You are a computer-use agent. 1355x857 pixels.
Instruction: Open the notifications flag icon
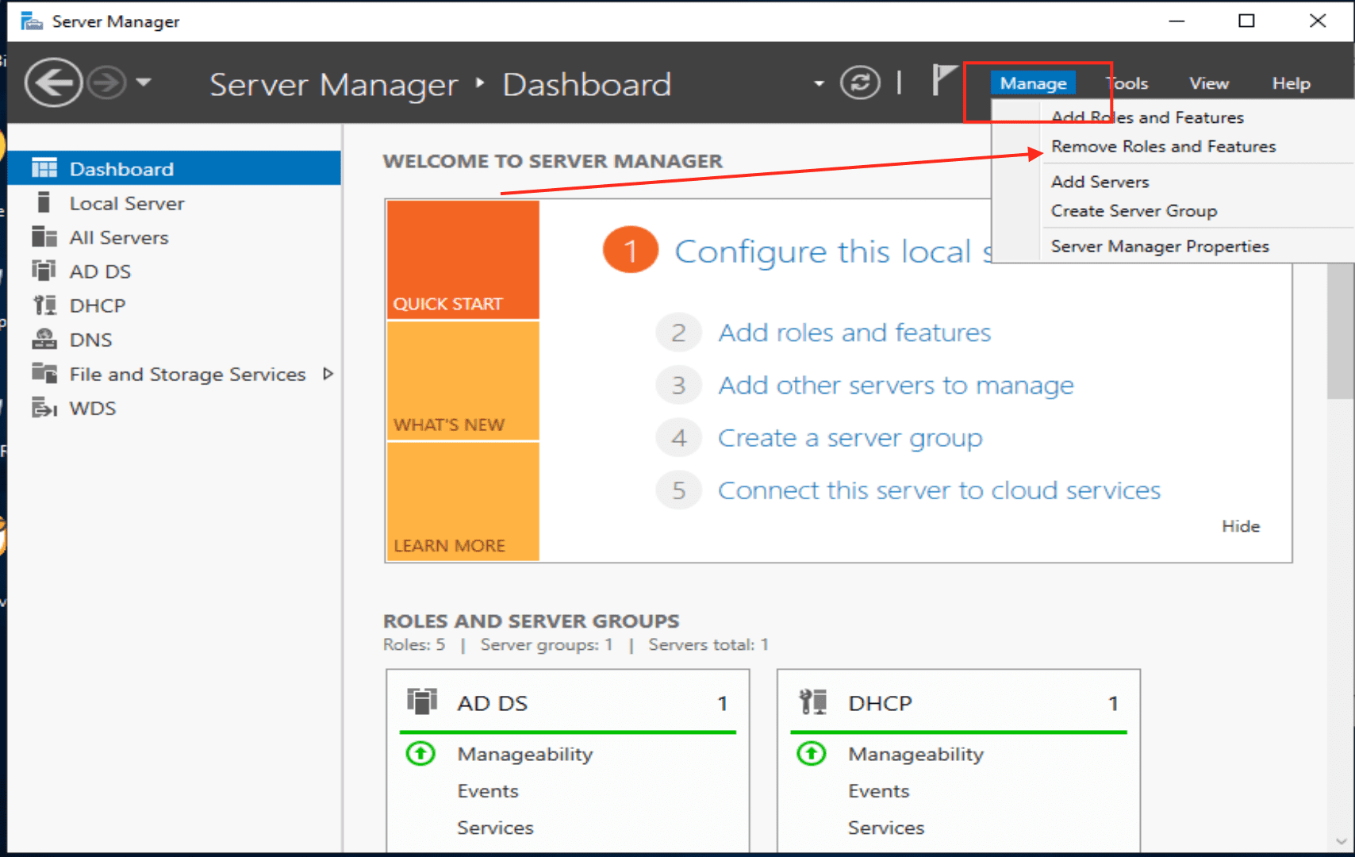tap(942, 80)
